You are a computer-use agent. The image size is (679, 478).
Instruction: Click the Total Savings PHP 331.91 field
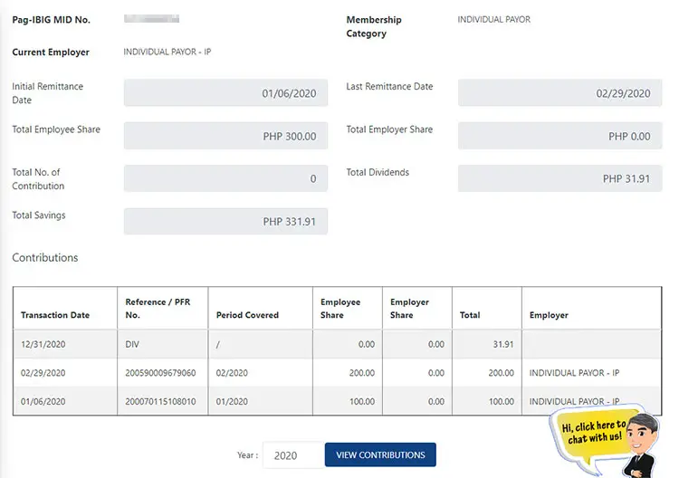(225, 221)
